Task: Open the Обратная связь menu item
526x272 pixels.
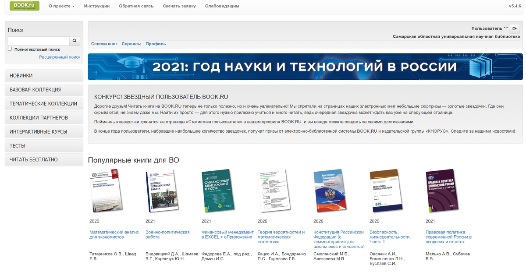Action: click(x=136, y=6)
